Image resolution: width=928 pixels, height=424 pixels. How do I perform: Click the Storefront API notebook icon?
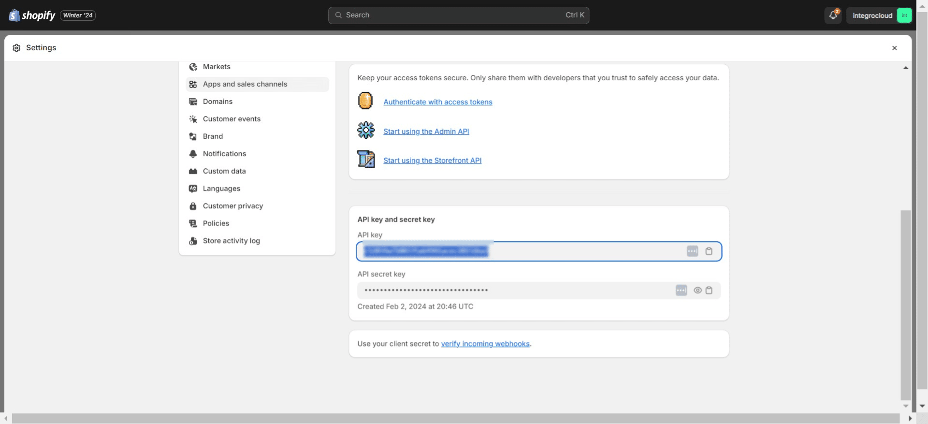(365, 160)
